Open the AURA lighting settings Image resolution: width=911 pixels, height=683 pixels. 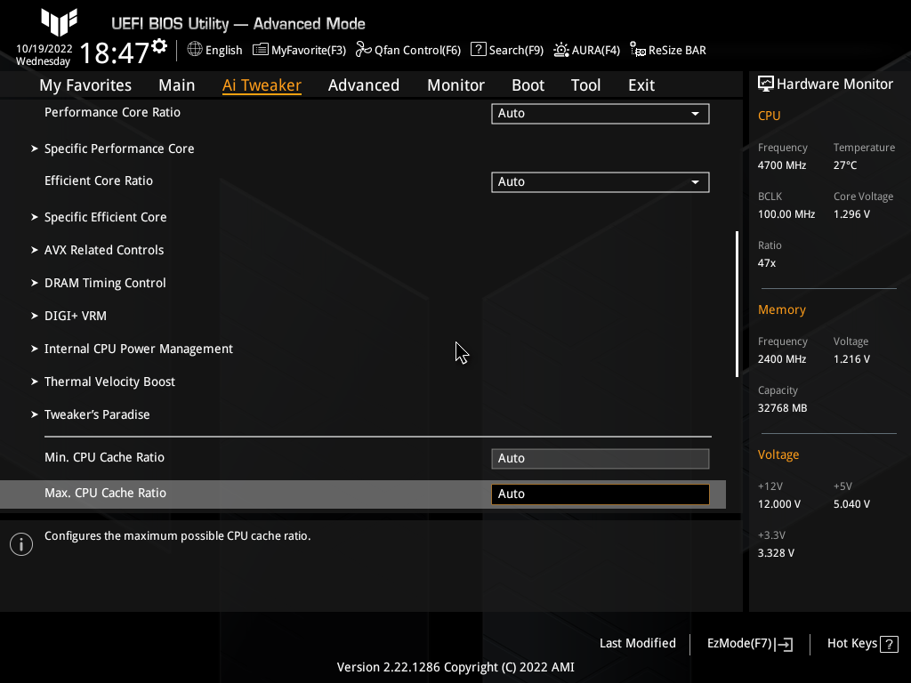point(586,50)
